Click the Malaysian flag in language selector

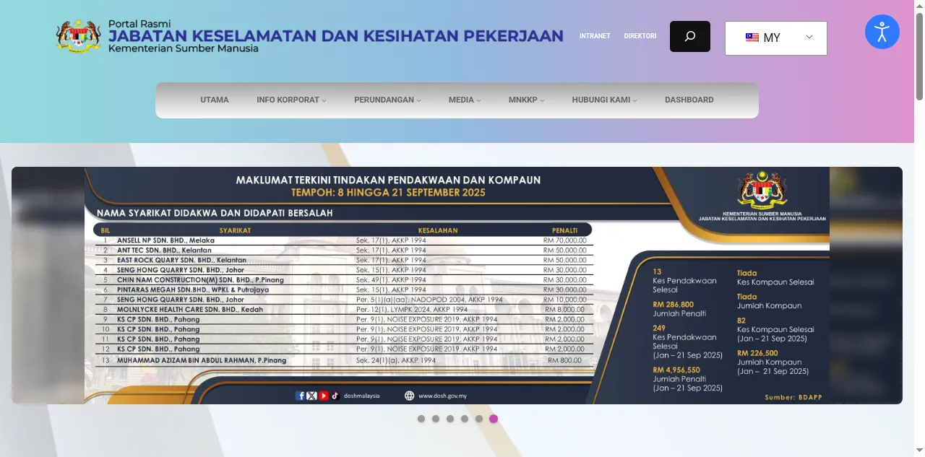point(752,38)
